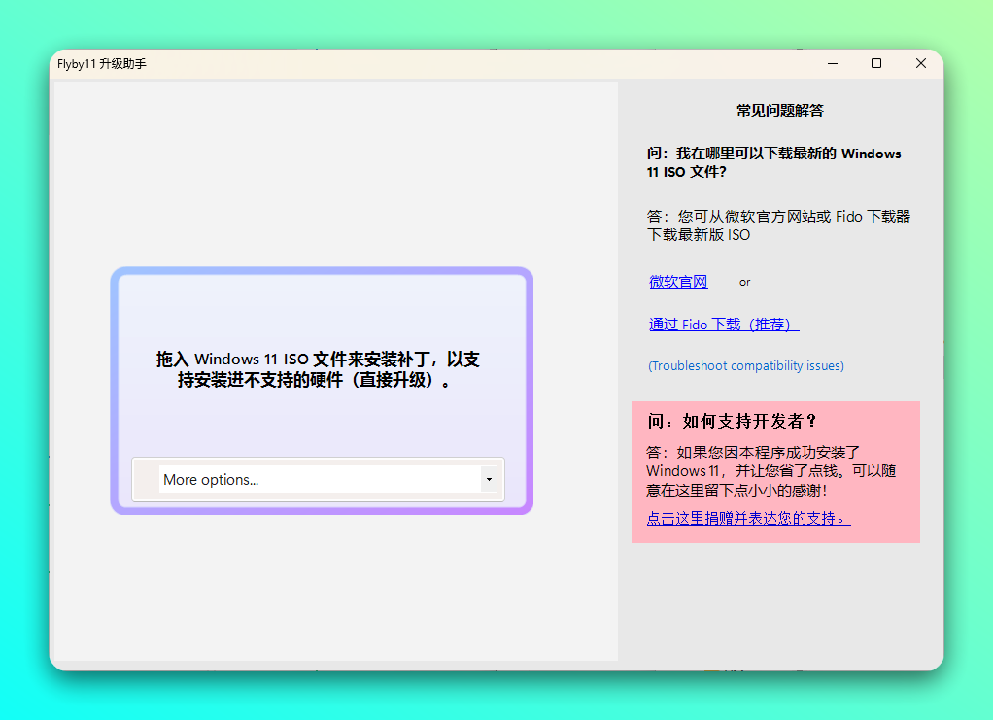Image resolution: width=993 pixels, height=720 pixels.
Task: Click the purple gradient border of drop zone
Action: tap(115, 389)
